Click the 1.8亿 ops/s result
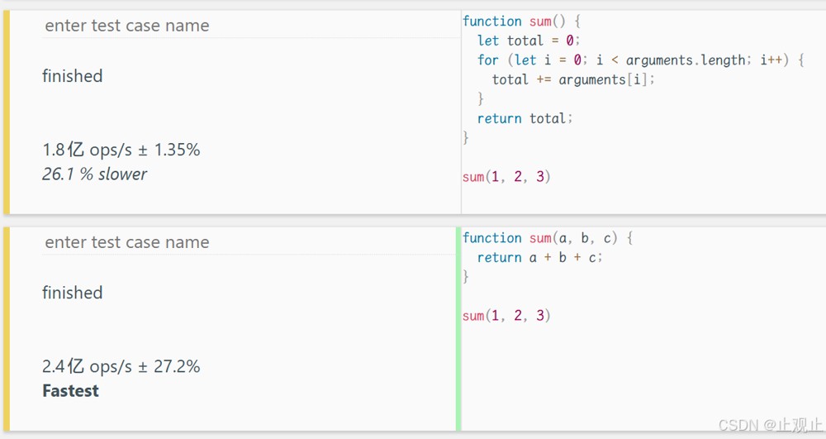 point(121,150)
